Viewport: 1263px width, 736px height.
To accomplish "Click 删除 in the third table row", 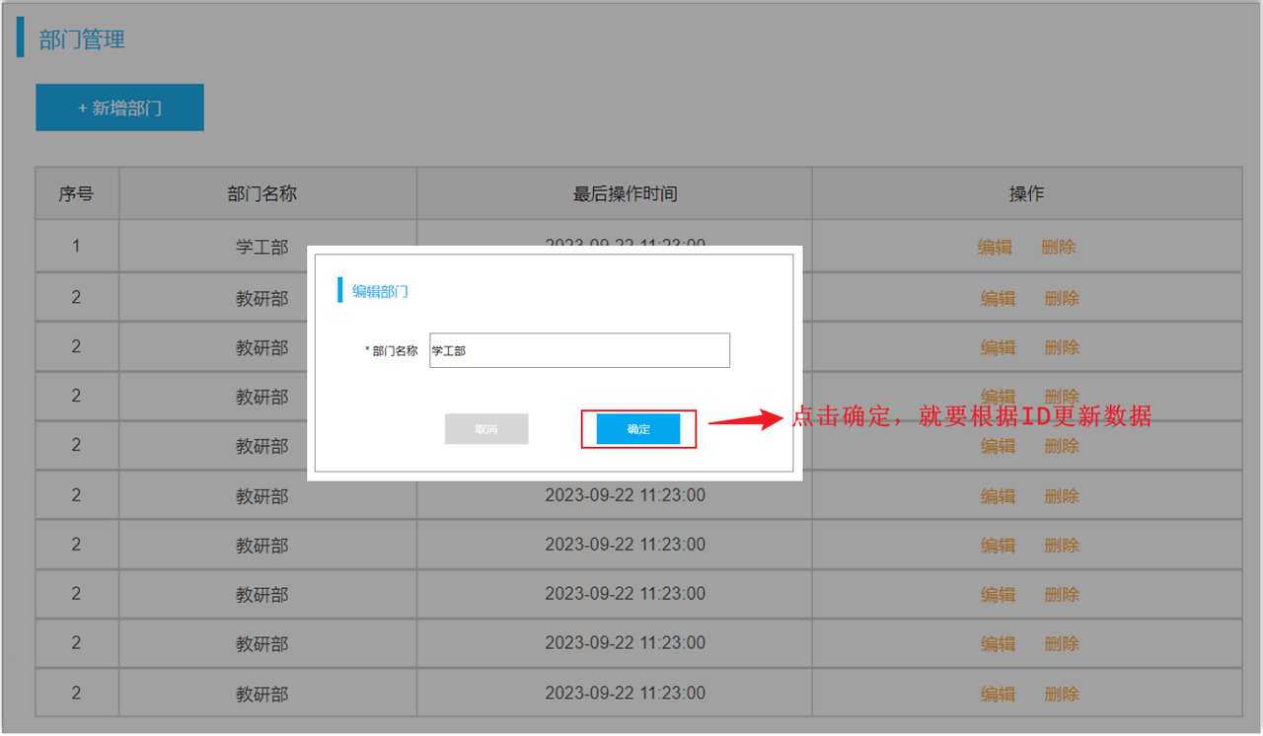I will pyautogui.click(x=1062, y=347).
